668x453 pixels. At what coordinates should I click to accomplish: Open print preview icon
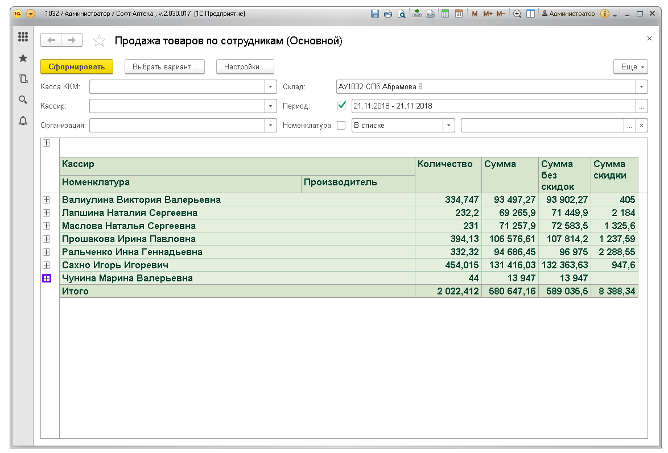coord(401,14)
